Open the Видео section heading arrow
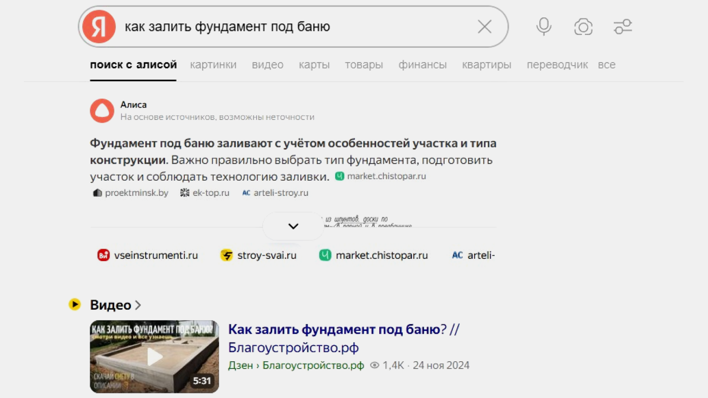This screenshot has width=708, height=398. tap(137, 305)
